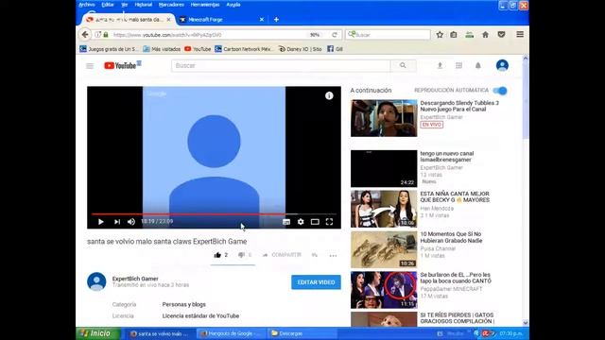The image size is (605, 340).
Task: Open ExpertBich Gamer channel avatar
Action: point(96,281)
